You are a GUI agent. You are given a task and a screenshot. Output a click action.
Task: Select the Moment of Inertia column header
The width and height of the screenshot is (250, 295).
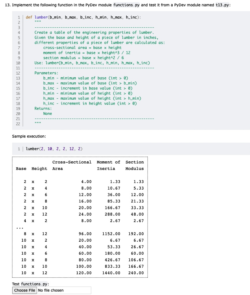coord(108,165)
